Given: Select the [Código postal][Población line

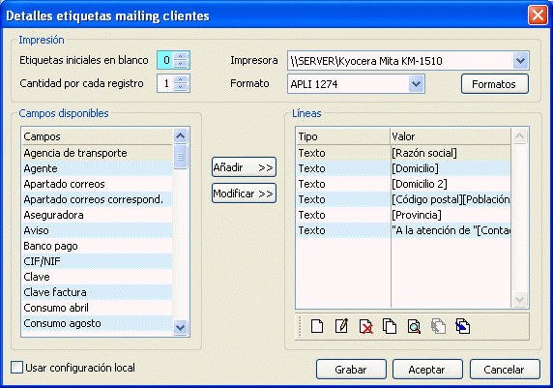Looking at the screenshot, I should tap(403, 199).
